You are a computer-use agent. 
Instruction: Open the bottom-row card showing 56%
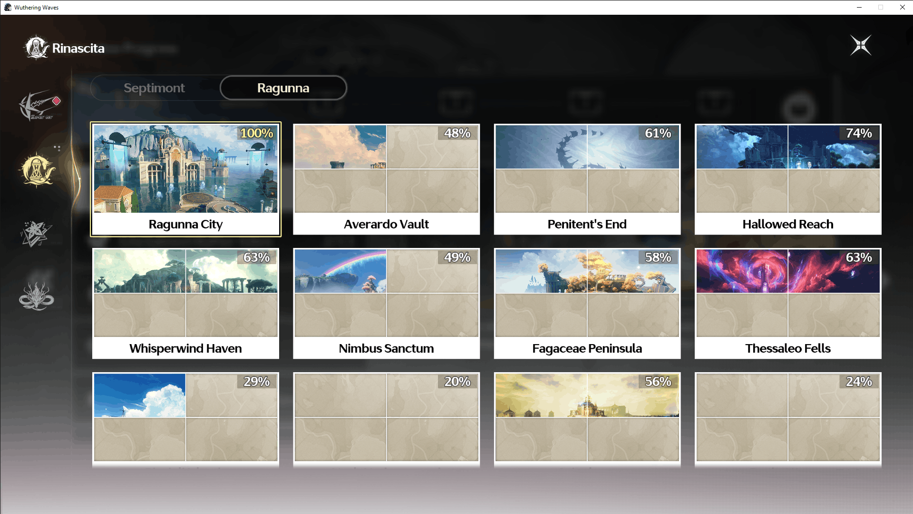[x=587, y=419]
